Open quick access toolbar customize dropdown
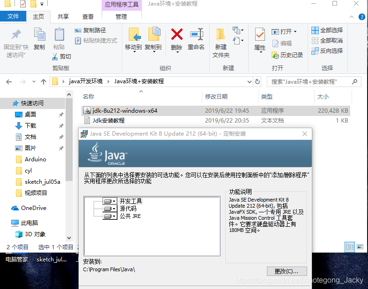The image size is (368, 289). point(42,4)
